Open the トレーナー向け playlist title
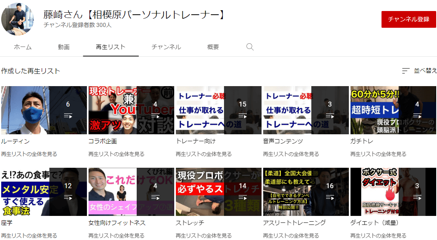 pyautogui.click(x=195, y=141)
